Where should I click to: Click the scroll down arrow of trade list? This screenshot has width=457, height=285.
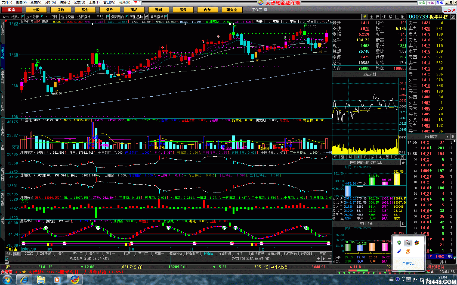pyautogui.click(x=455, y=258)
